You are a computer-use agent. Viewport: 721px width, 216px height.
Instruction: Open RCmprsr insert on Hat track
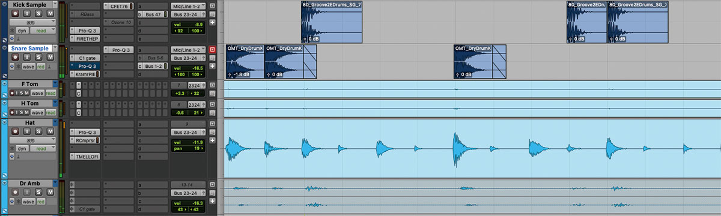[x=85, y=140]
